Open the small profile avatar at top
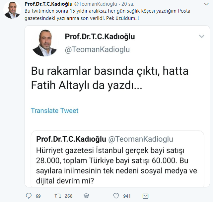The width and height of the screenshot is (213, 203). (12, 10)
